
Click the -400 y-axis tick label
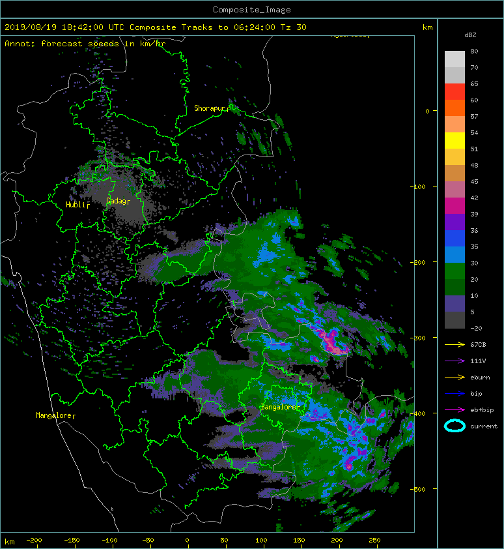pyautogui.click(x=418, y=413)
